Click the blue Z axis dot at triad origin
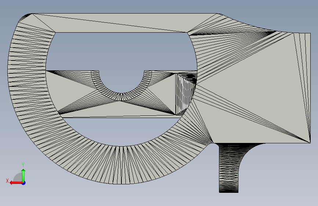The image size is (318, 206). coord(24,183)
